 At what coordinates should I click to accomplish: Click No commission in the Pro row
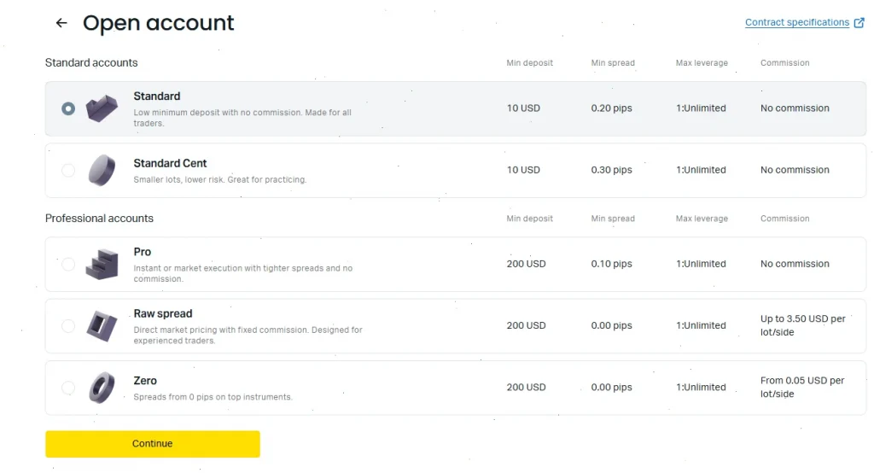(795, 264)
